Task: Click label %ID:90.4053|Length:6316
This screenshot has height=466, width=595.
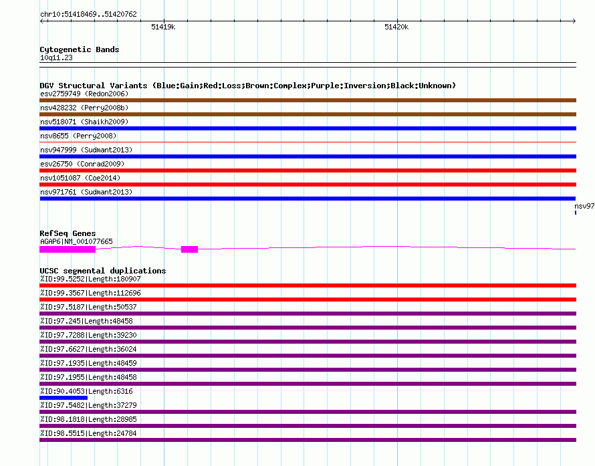Action: click(86, 391)
